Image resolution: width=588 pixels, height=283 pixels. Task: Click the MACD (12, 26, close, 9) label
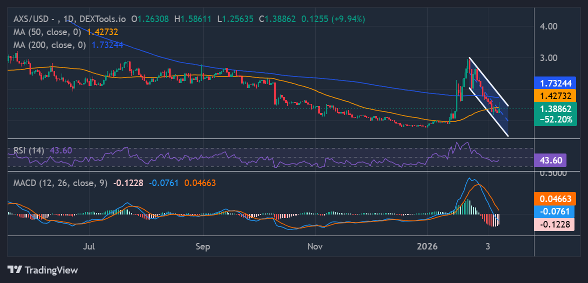point(61,183)
